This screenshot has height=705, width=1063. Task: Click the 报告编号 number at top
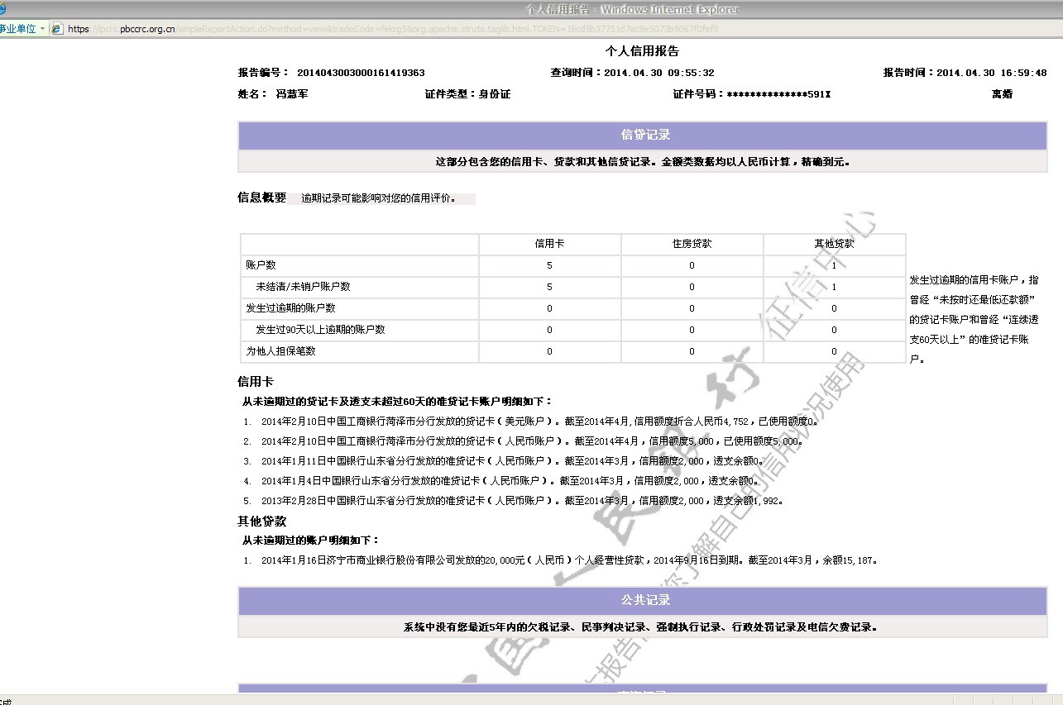(361, 73)
